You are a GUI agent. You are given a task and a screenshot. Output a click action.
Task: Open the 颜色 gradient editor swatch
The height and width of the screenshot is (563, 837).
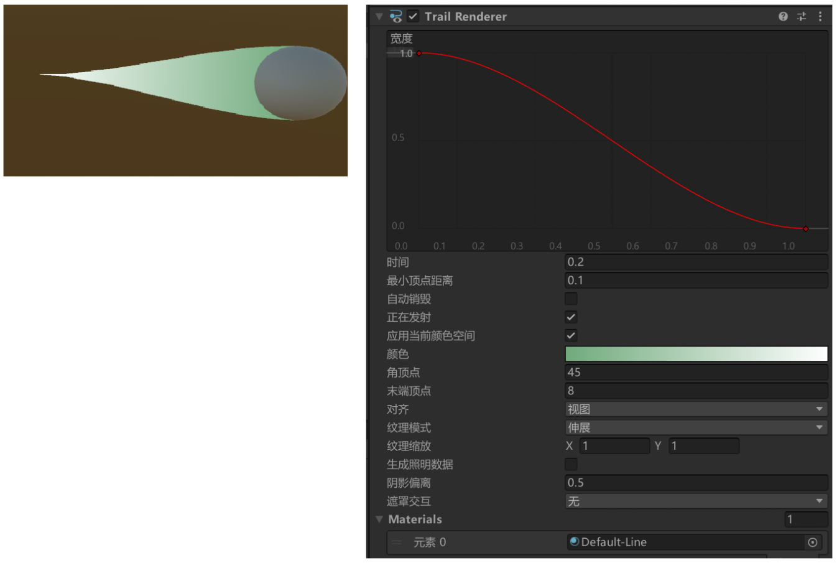click(696, 354)
